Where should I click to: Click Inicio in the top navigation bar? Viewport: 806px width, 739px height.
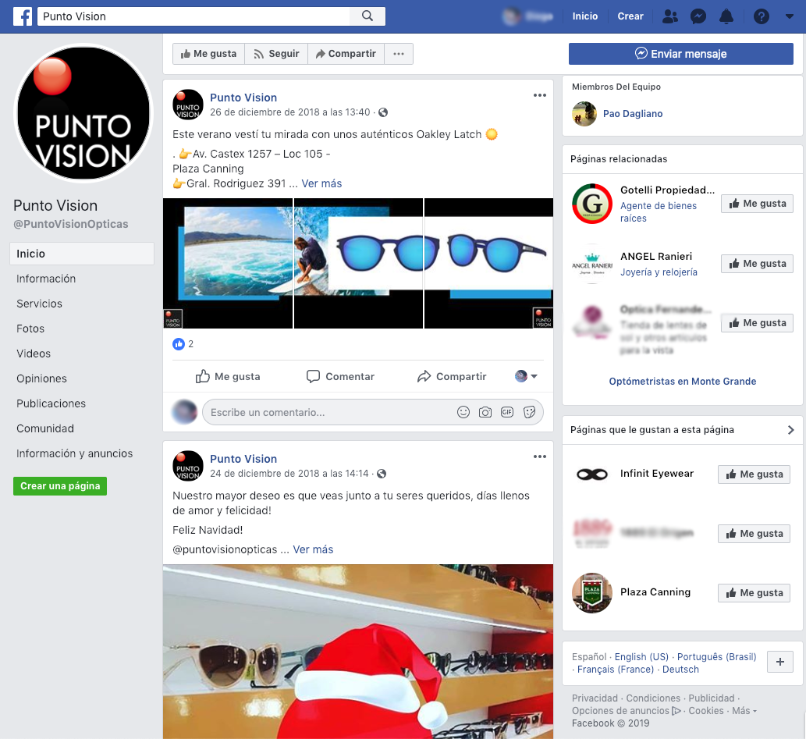tap(585, 16)
